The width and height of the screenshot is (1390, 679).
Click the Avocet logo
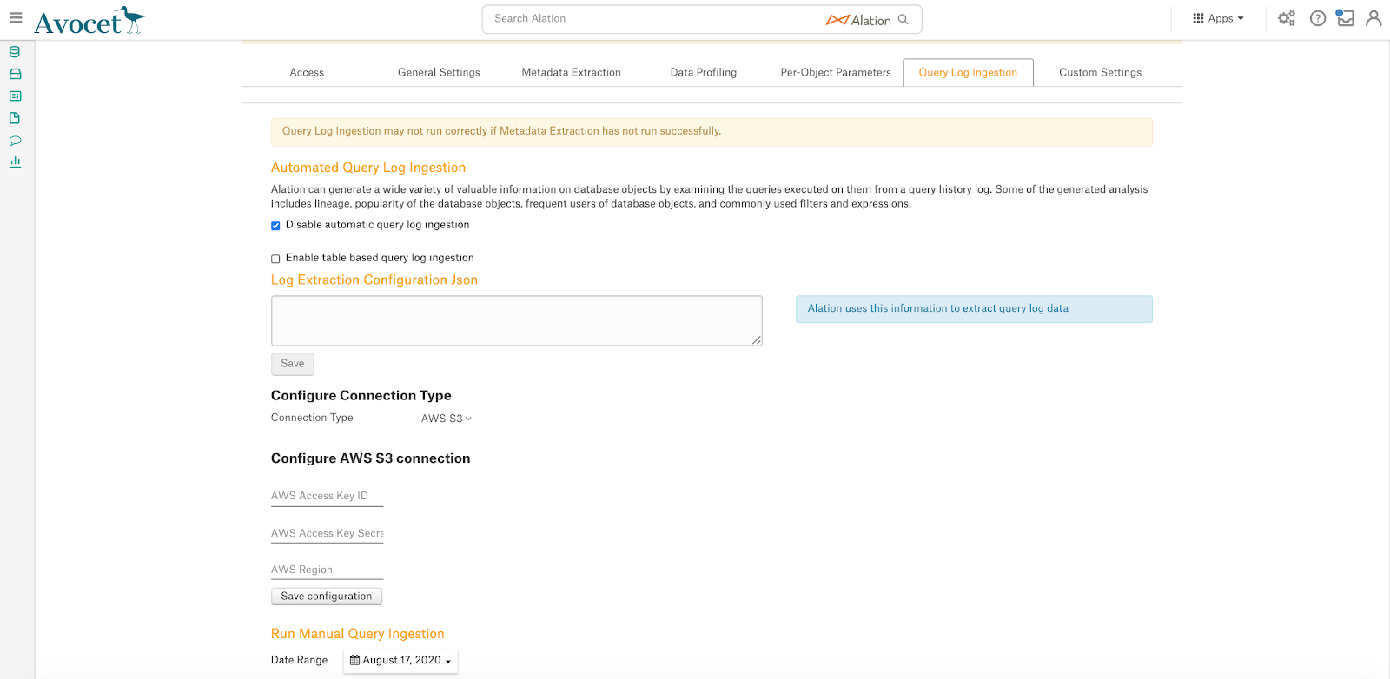pos(89,20)
